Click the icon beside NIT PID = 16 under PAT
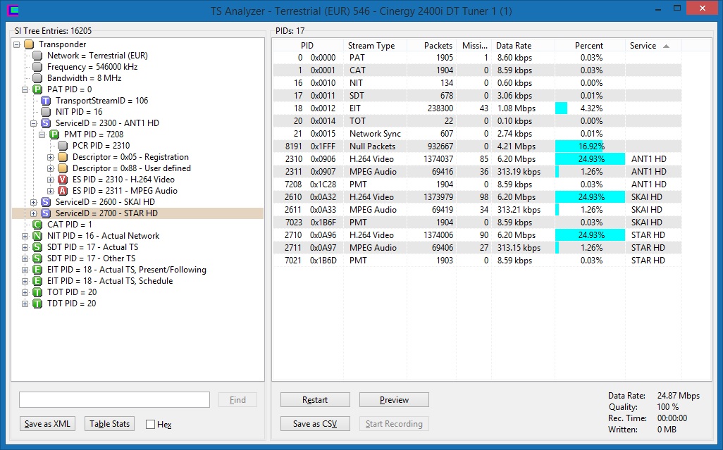This screenshot has height=450, width=723. coord(46,112)
